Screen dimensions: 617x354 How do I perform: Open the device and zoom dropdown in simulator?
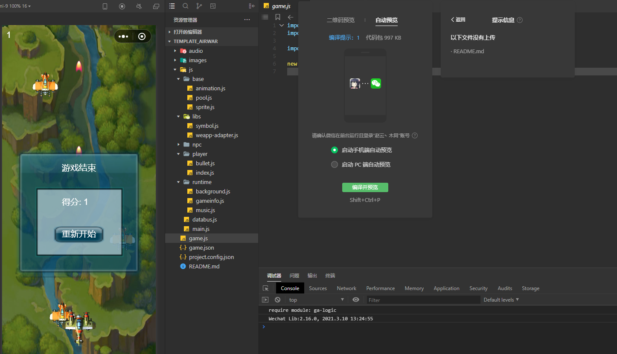(15, 6)
